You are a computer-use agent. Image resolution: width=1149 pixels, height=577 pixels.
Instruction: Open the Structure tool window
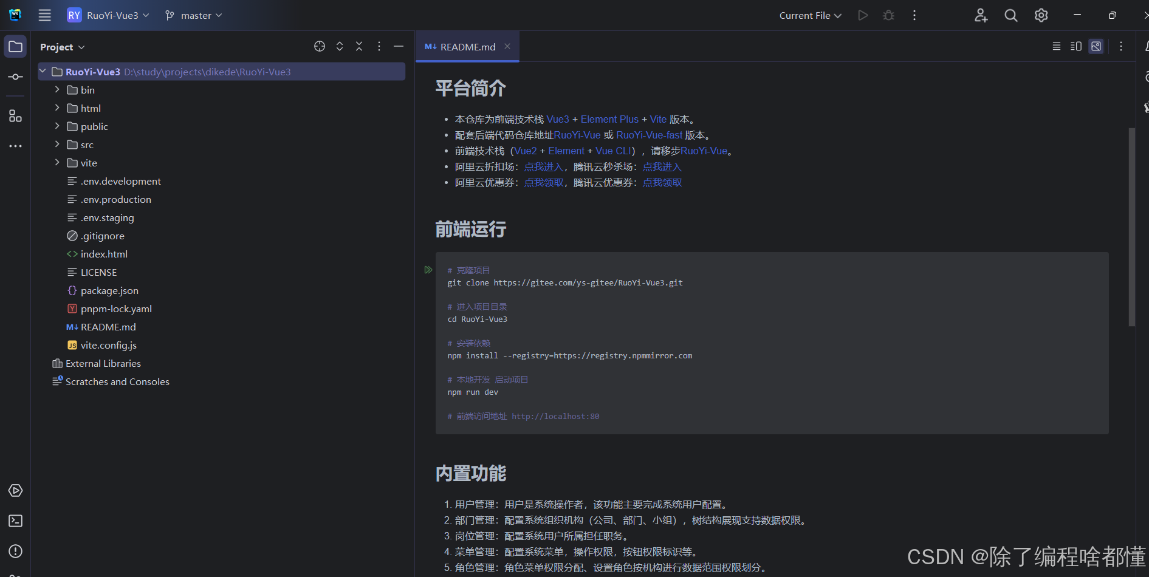[15, 116]
